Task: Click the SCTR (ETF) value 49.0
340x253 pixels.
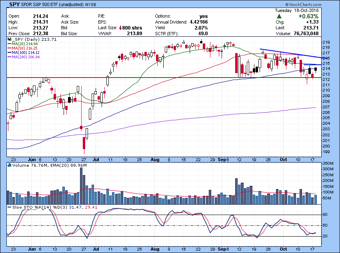Action: (x=203, y=33)
